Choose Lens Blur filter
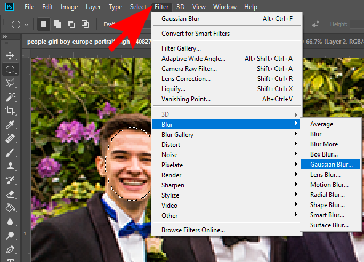Screen dimensions: 364x262 (330, 175)
